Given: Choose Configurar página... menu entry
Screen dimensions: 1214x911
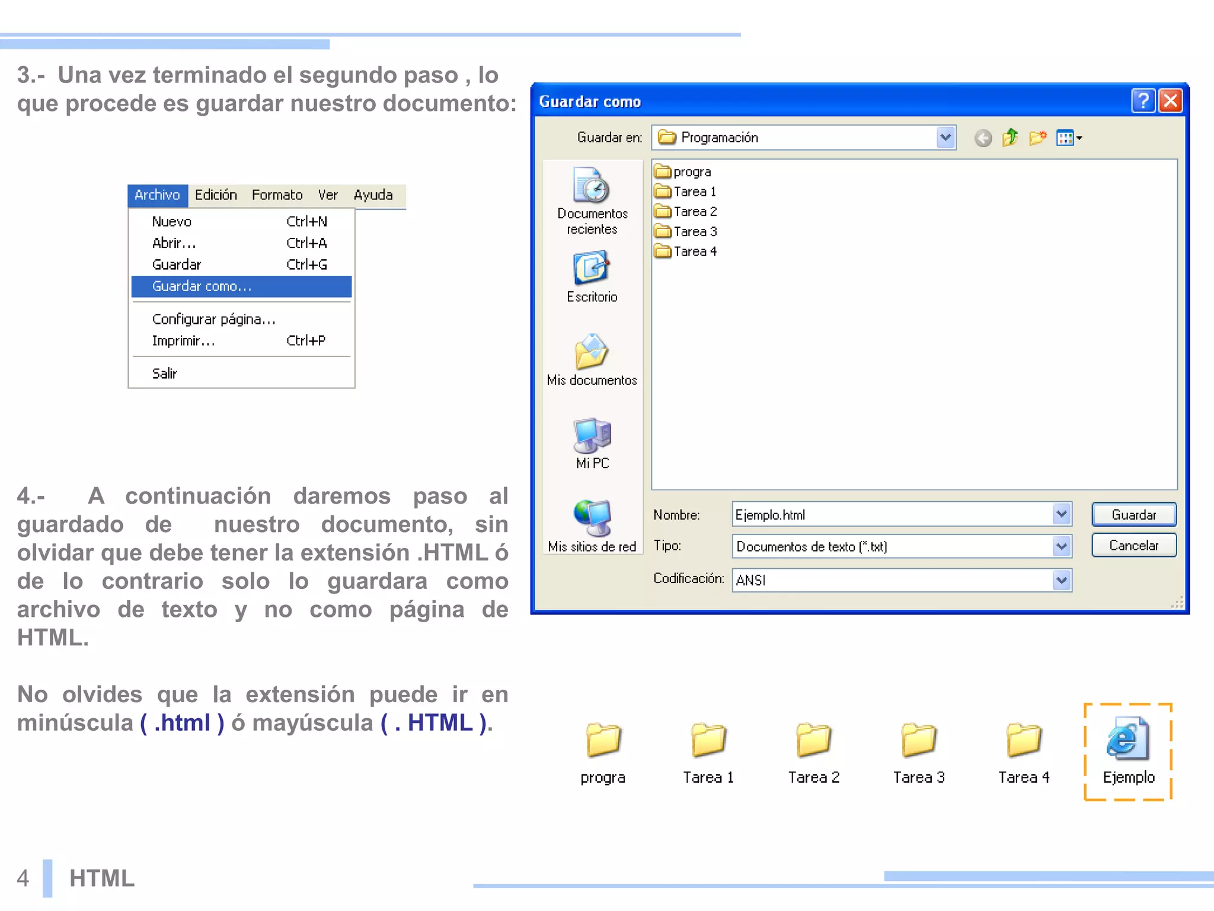Looking at the screenshot, I should [x=241, y=319].
